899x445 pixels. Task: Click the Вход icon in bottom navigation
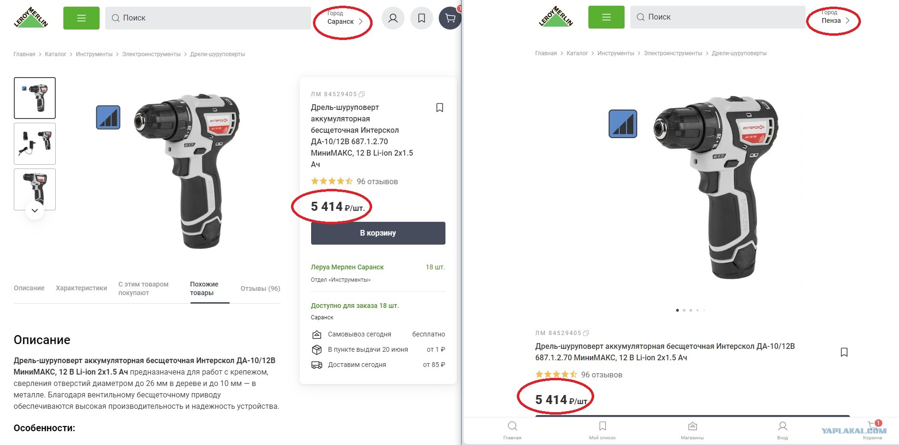pyautogui.click(x=782, y=430)
